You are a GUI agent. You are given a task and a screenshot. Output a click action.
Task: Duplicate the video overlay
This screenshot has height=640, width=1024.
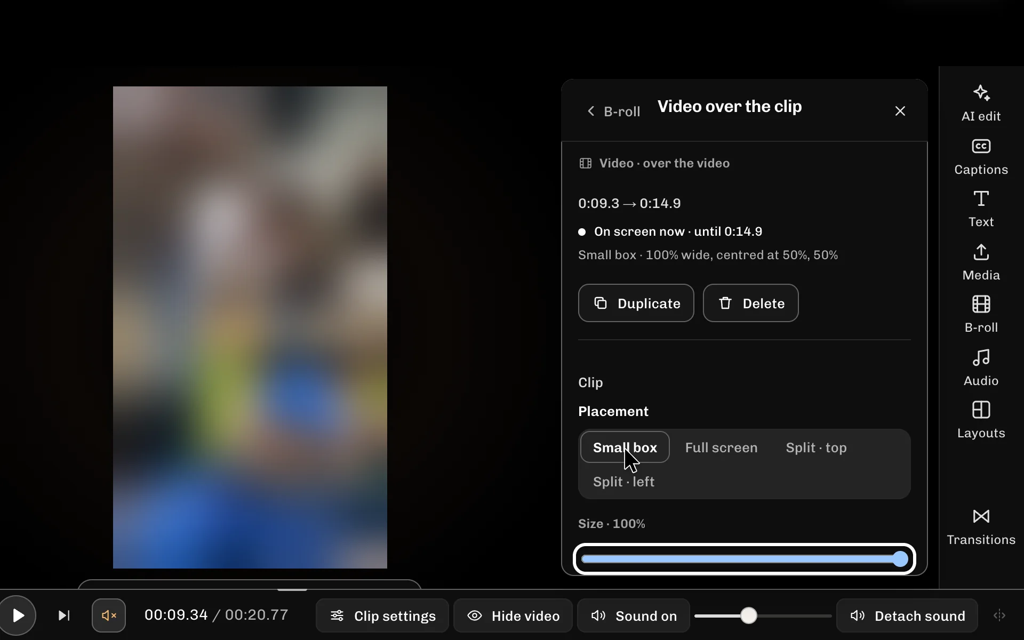[x=636, y=303]
